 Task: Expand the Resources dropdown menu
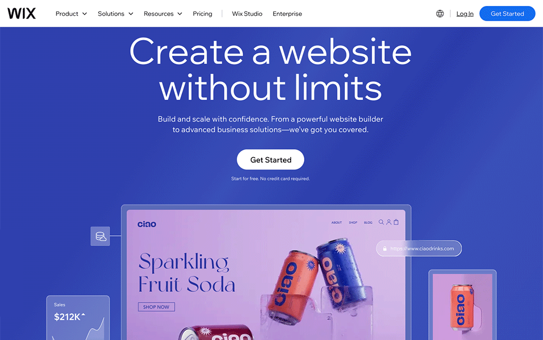(x=163, y=14)
